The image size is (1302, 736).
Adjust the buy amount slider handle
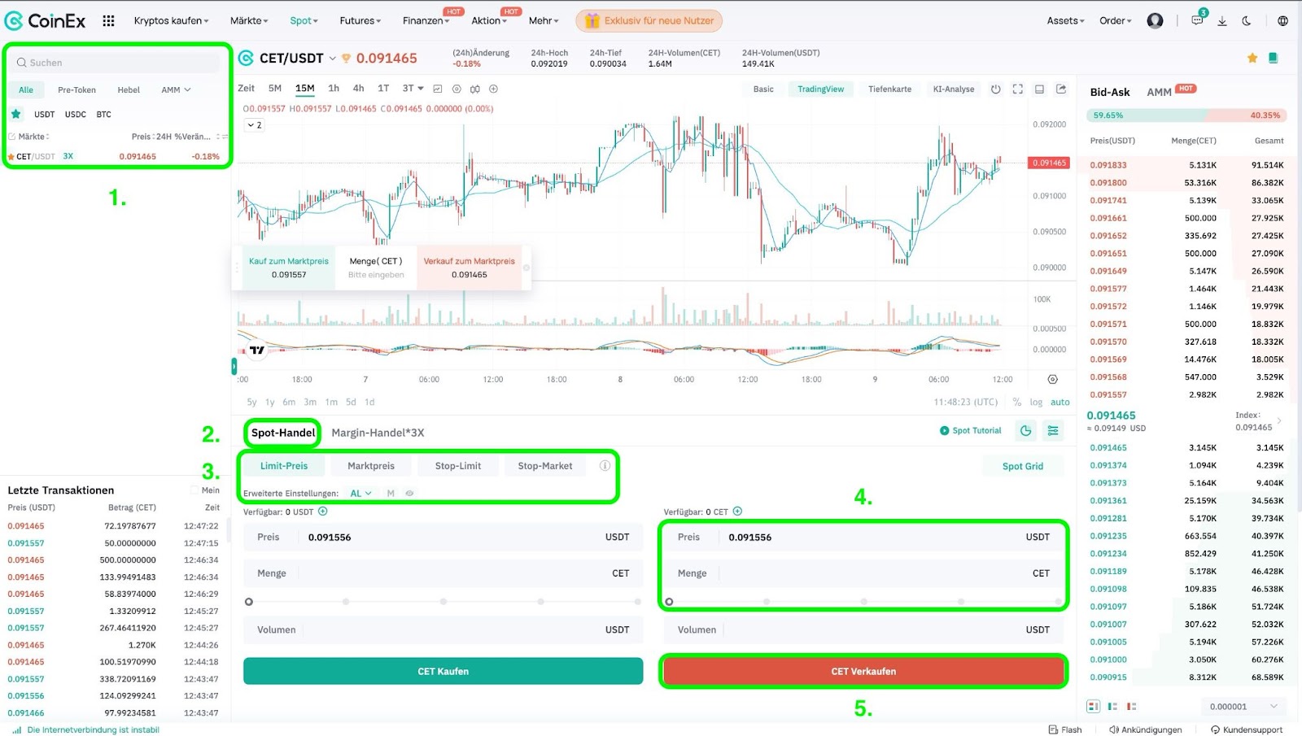[249, 602]
